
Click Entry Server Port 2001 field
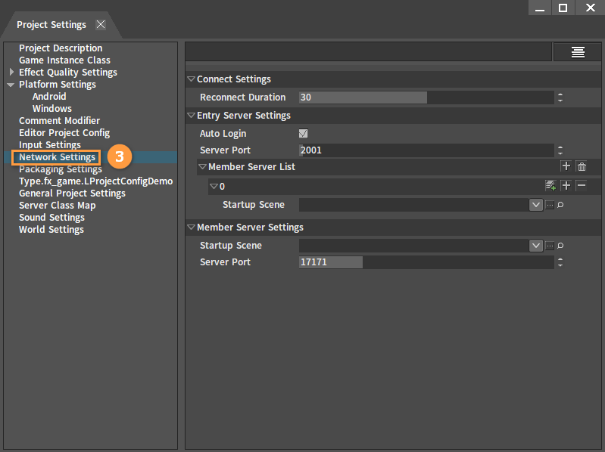pos(426,150)
